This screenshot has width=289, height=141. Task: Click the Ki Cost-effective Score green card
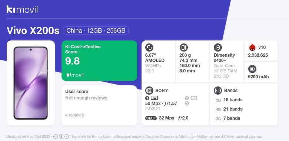tap(99, 60)
